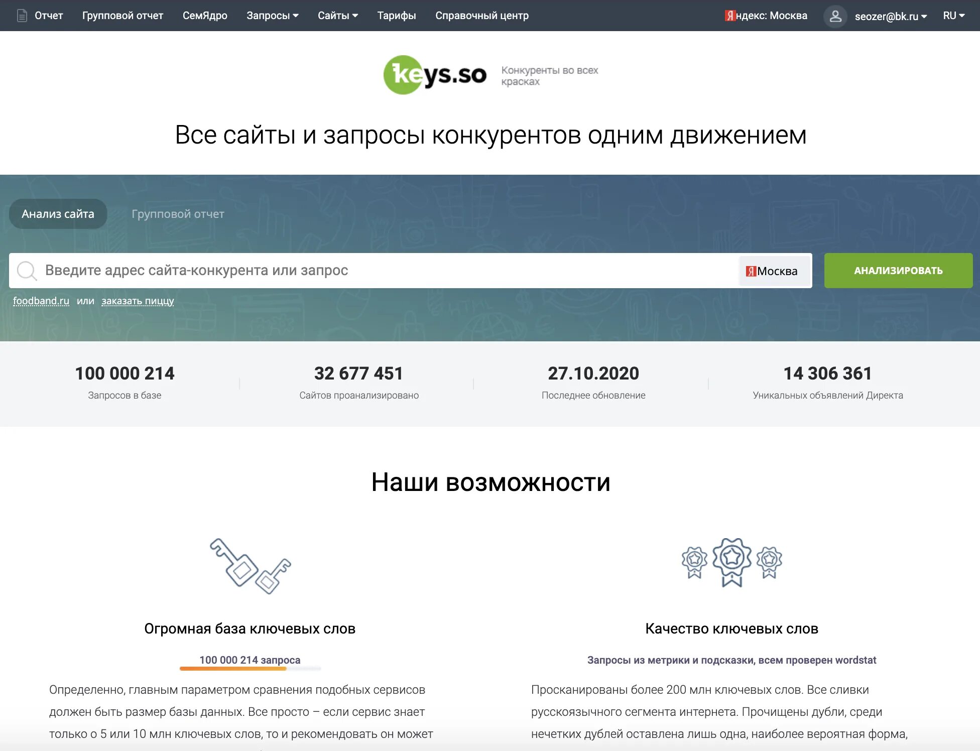Click the Конкуренты во всех красках tagline
Screen dimensions: 980x751
pos(550,76)
